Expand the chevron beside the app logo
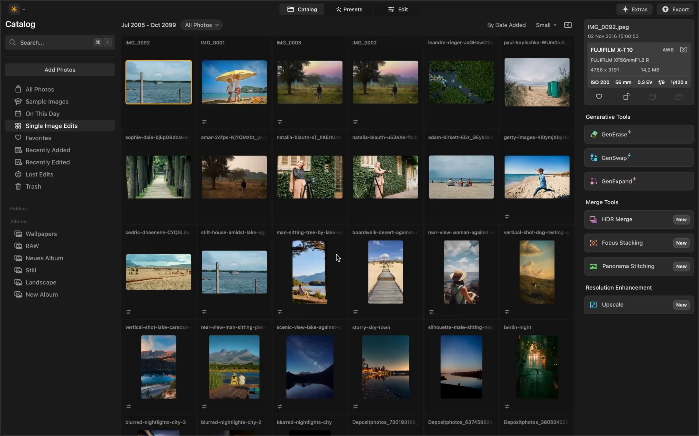699x436 pixels. [24, 10]
